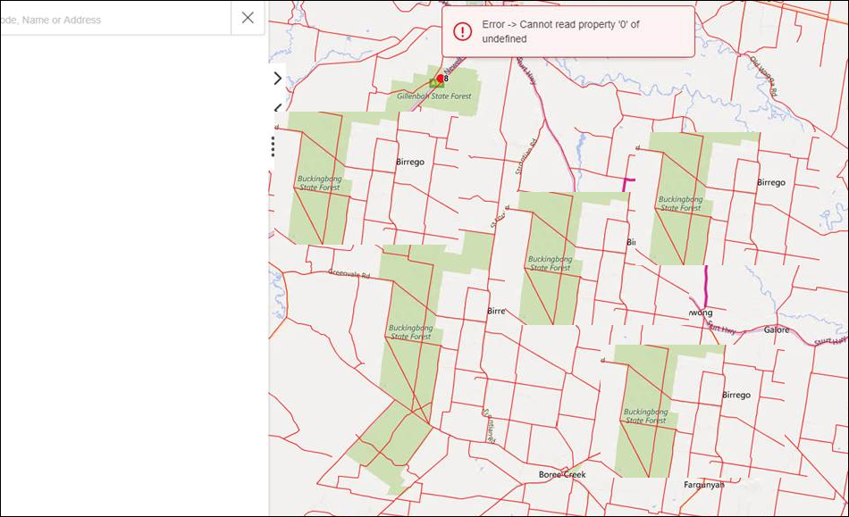Select the Greenvale Rd road label
The width and height of the screenshot is (849, 517).
point(349,274)
